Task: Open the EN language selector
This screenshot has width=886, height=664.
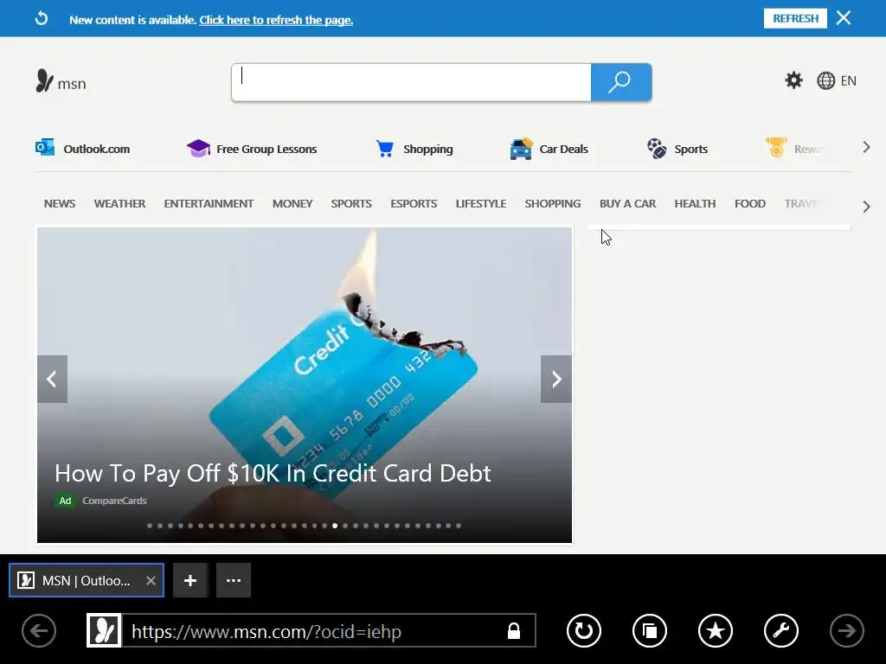Action: click(x=848, y=80)
